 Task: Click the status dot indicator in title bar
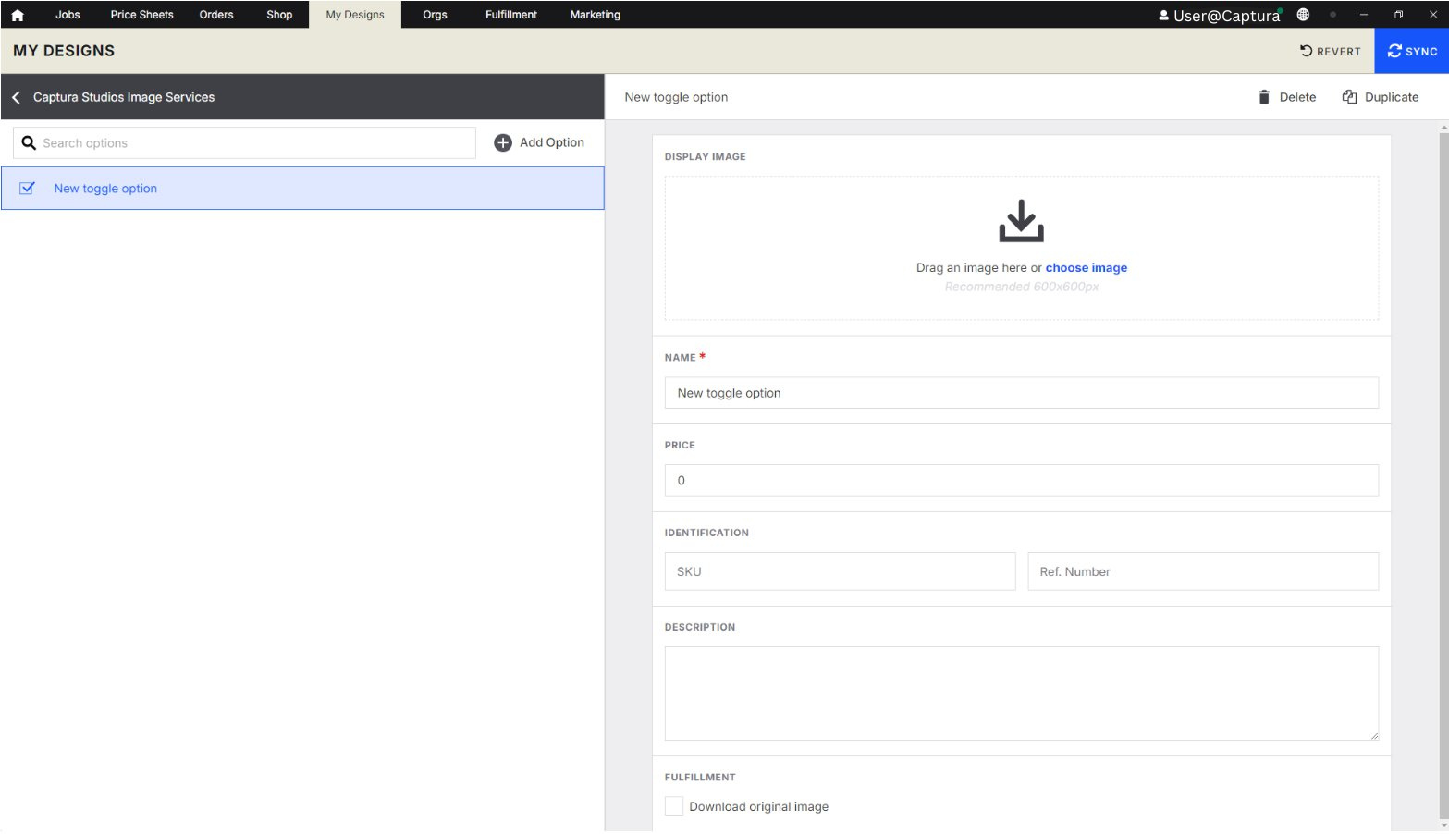pos(1332,15)
